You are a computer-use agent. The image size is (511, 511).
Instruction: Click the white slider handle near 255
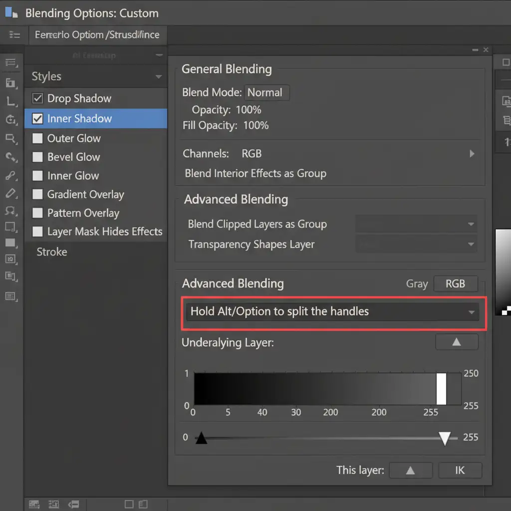[x=445, y=438]
